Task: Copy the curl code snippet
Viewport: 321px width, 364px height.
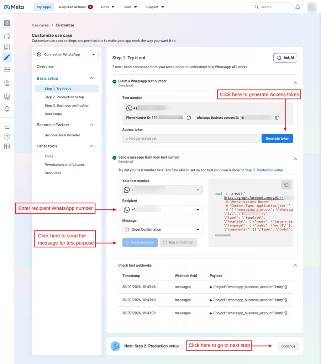Action: [x=286, y=185]
